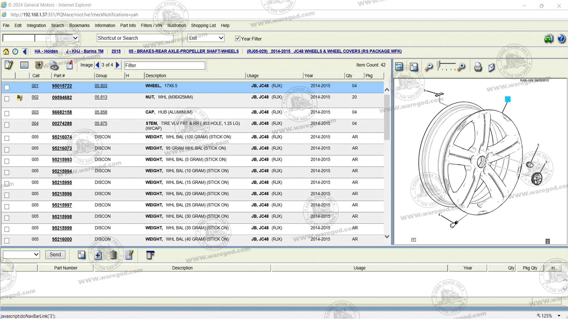Open the Shopping List menu

[203, 25]
